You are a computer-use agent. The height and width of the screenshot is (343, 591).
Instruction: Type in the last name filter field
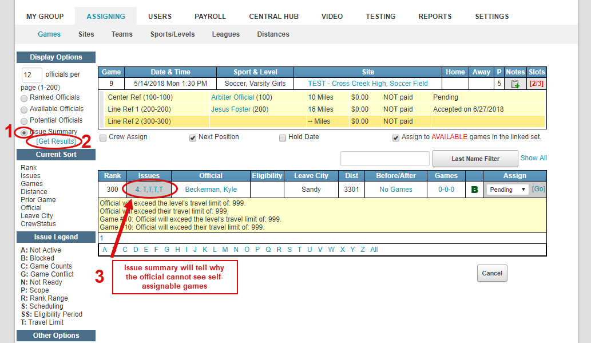384,159
